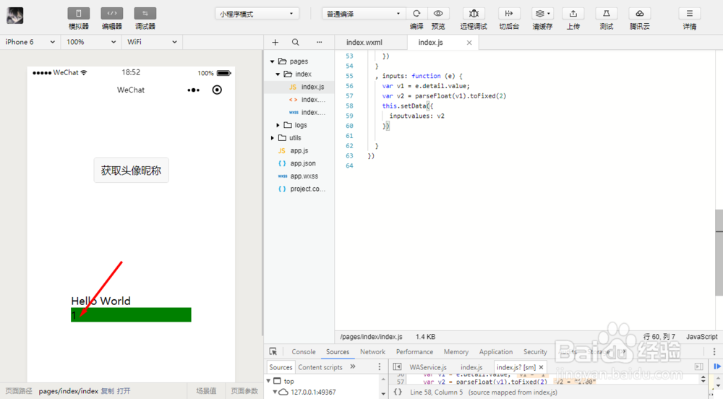
Task: Click the 获取头像昵称 button
Action: pos(131,171)
